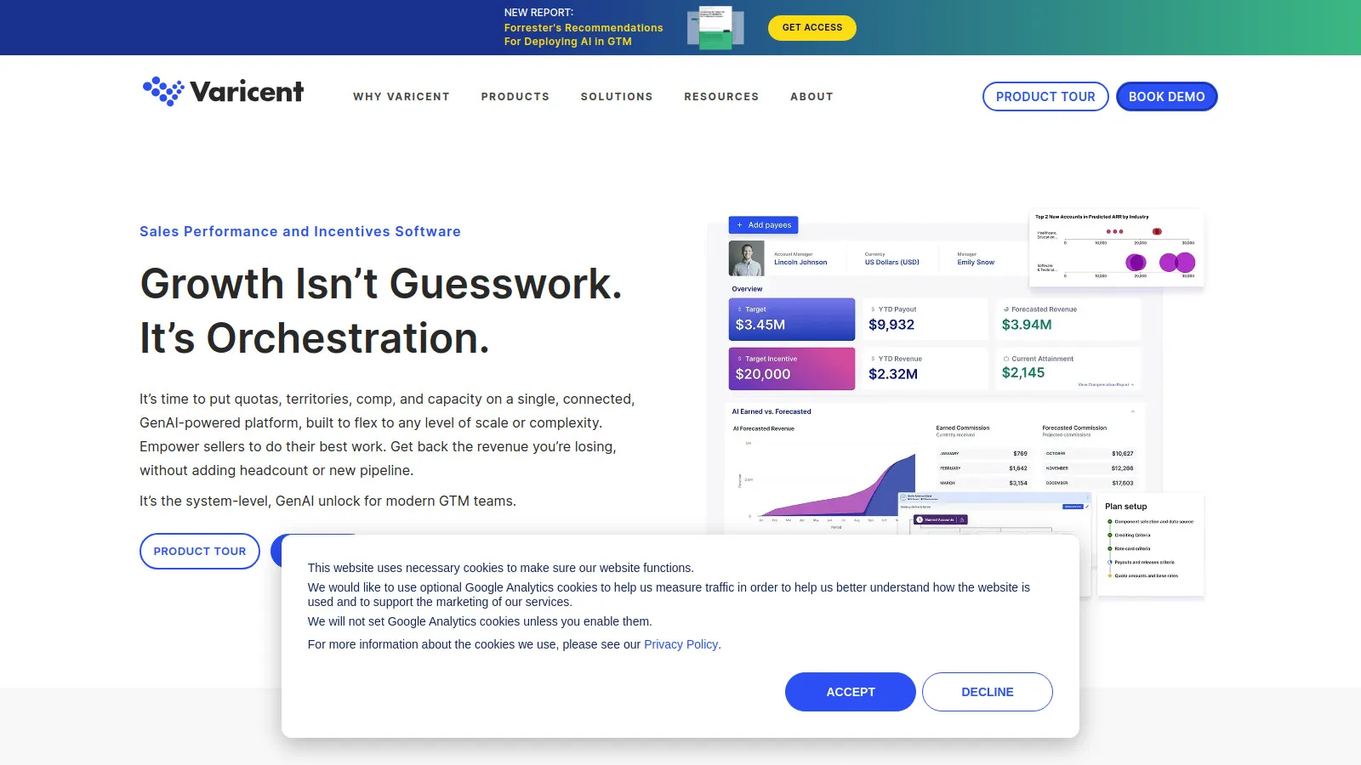The image size is (1361, 765).
Task: Decline the optional cookies
Action: tap(987, 692)
